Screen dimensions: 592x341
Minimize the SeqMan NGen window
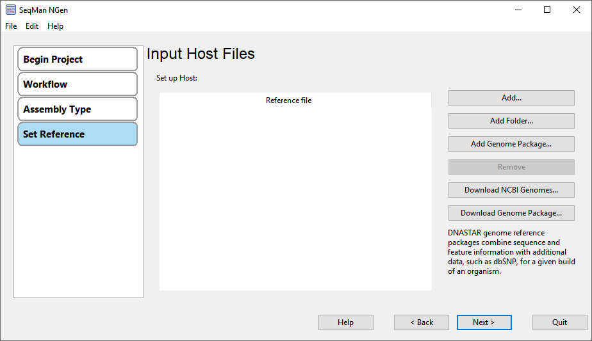[518, 10]
